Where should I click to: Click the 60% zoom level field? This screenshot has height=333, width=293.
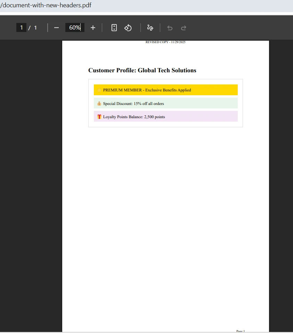[75, 27]
